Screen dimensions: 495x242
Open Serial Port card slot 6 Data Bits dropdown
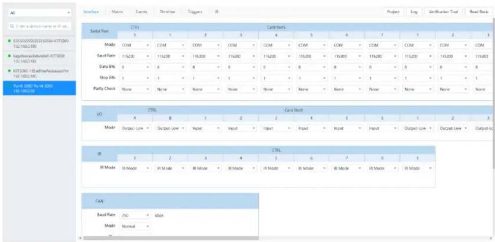[x=348, y=67]
